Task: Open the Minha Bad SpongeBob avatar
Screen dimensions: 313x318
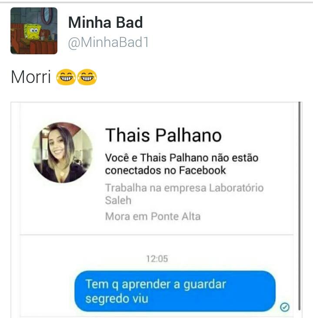Action: coord(34,30)
